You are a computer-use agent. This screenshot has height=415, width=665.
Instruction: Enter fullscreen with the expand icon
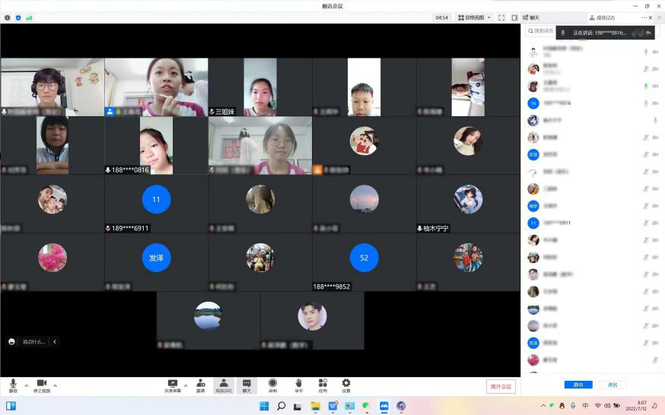point(501,17)
